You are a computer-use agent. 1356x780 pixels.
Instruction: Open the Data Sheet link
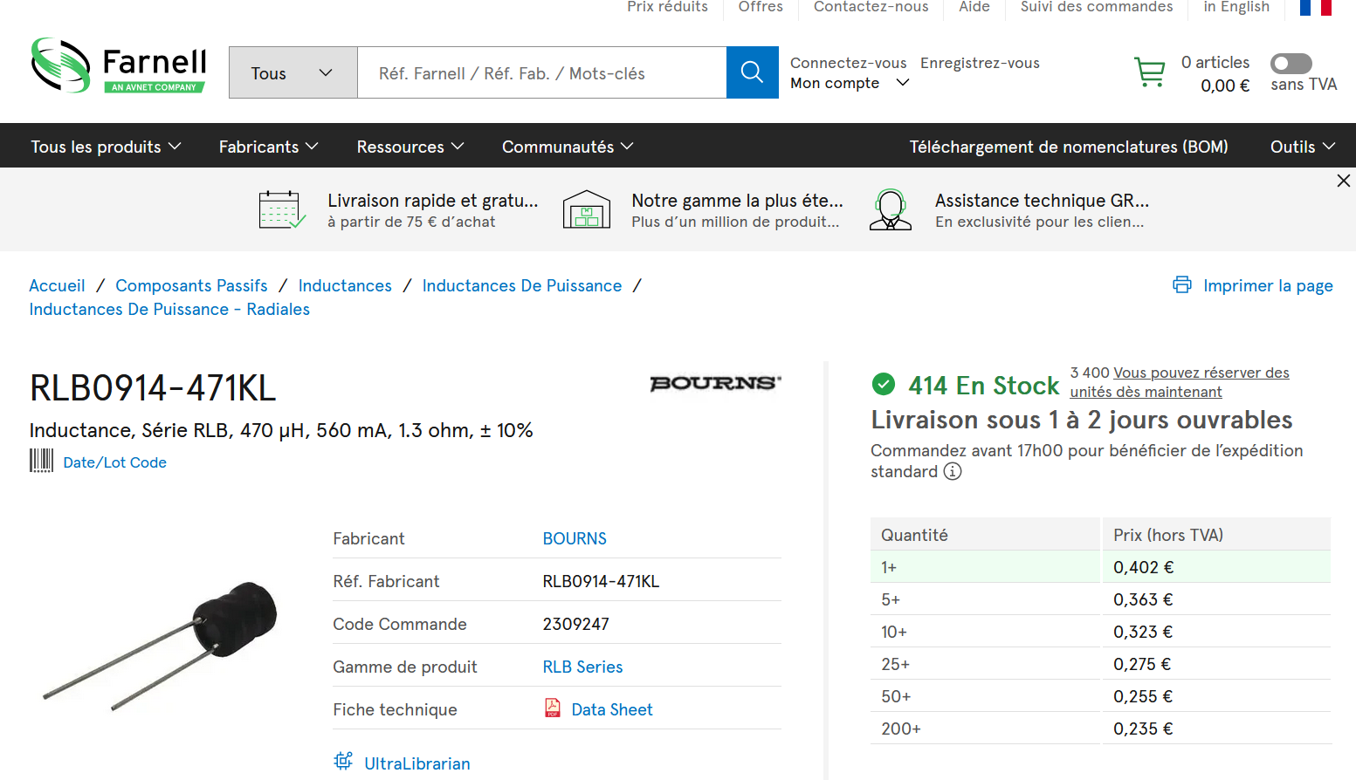click(611, 709)
